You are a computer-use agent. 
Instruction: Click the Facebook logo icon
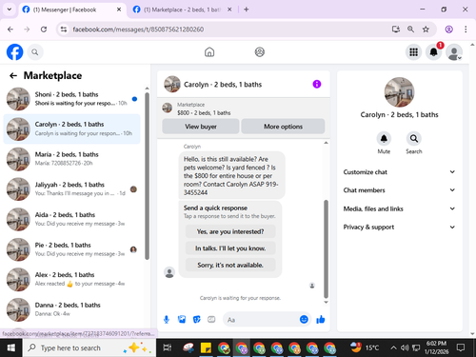(x=14, y=52)
